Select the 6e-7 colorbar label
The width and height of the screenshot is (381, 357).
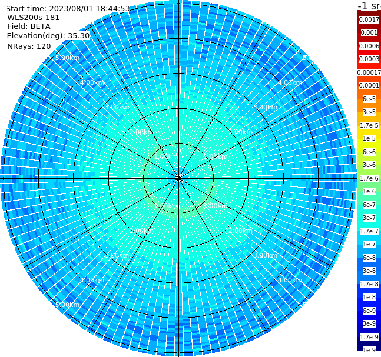tap(369, 205)
